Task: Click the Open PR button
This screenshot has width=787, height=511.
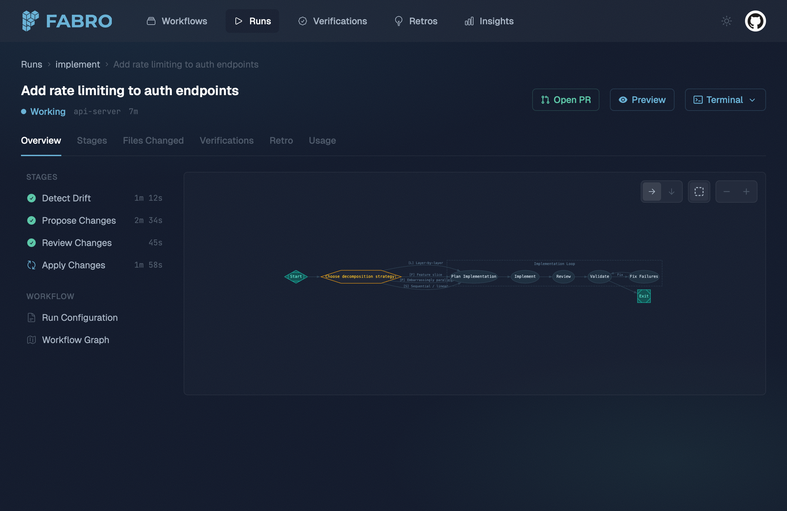Action: pyautogui.click(x=565, y=100)
